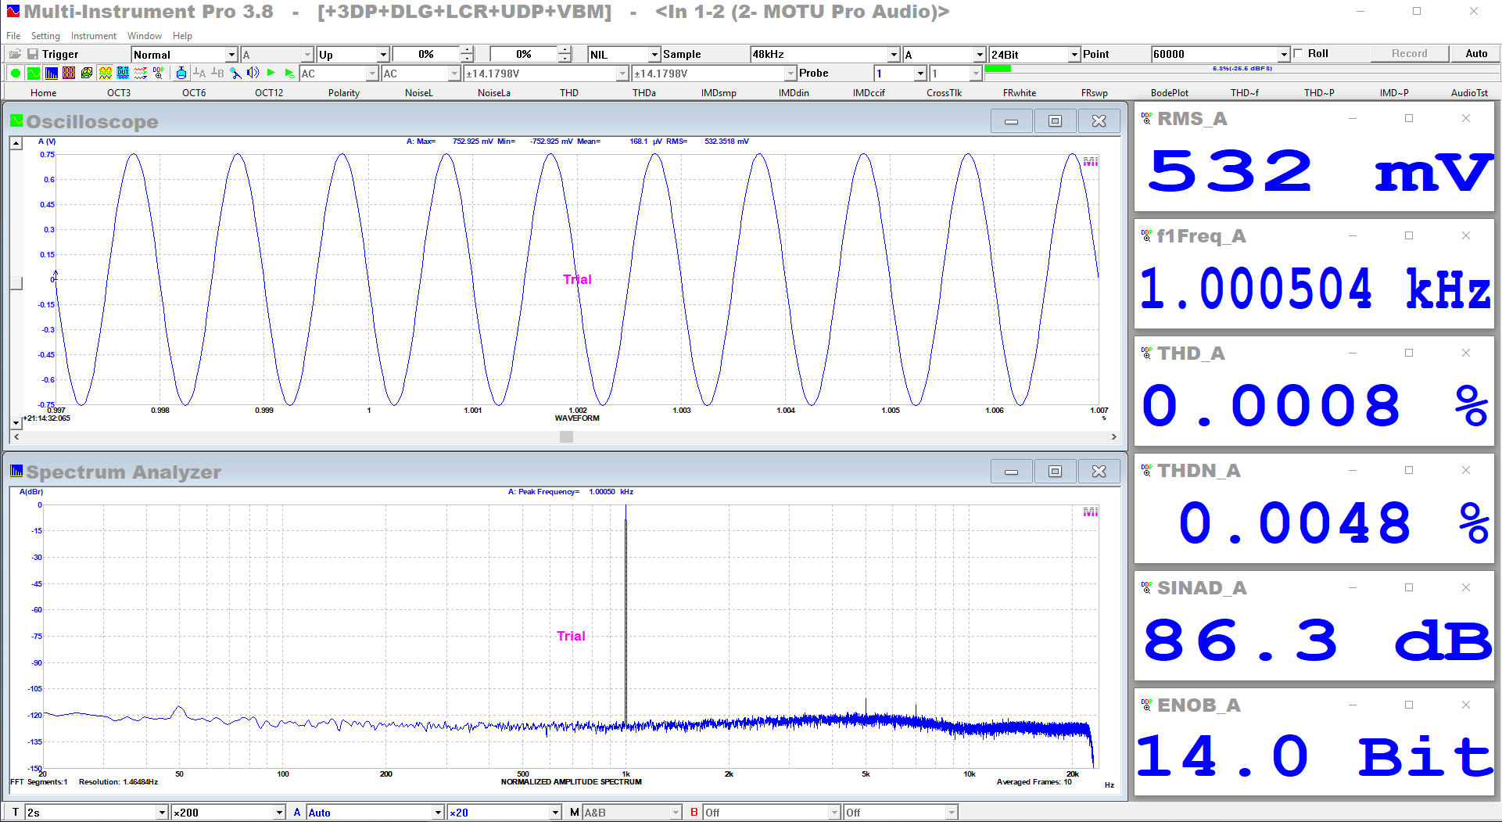Start acquisition with green circle button
The height and width of the screenshot is (822, 1502).
[15, 73]
